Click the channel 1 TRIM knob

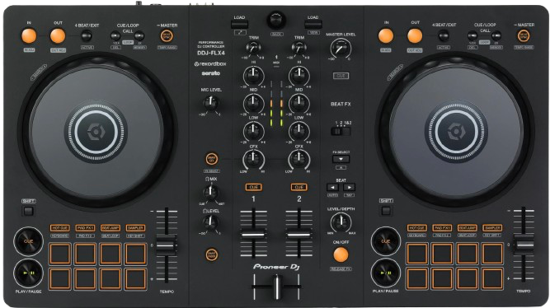click(253, 48)
